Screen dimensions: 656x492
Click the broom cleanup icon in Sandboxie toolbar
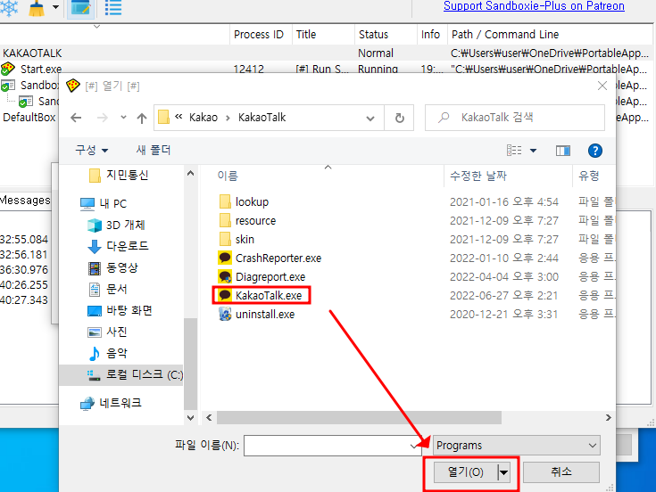(37, 8)
